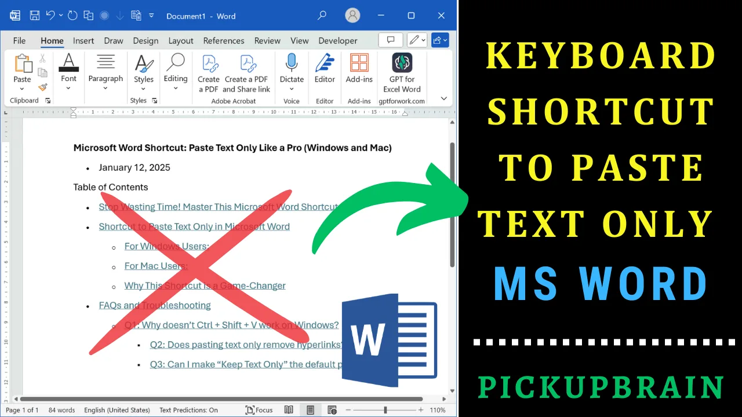Open the 'For Mac Users:' link
The image size is (742, 417).
coord(156,266)
